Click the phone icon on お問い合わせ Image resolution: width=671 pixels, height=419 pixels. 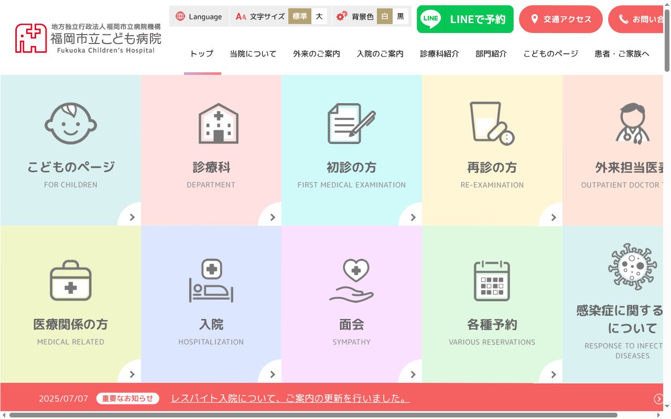623,19
